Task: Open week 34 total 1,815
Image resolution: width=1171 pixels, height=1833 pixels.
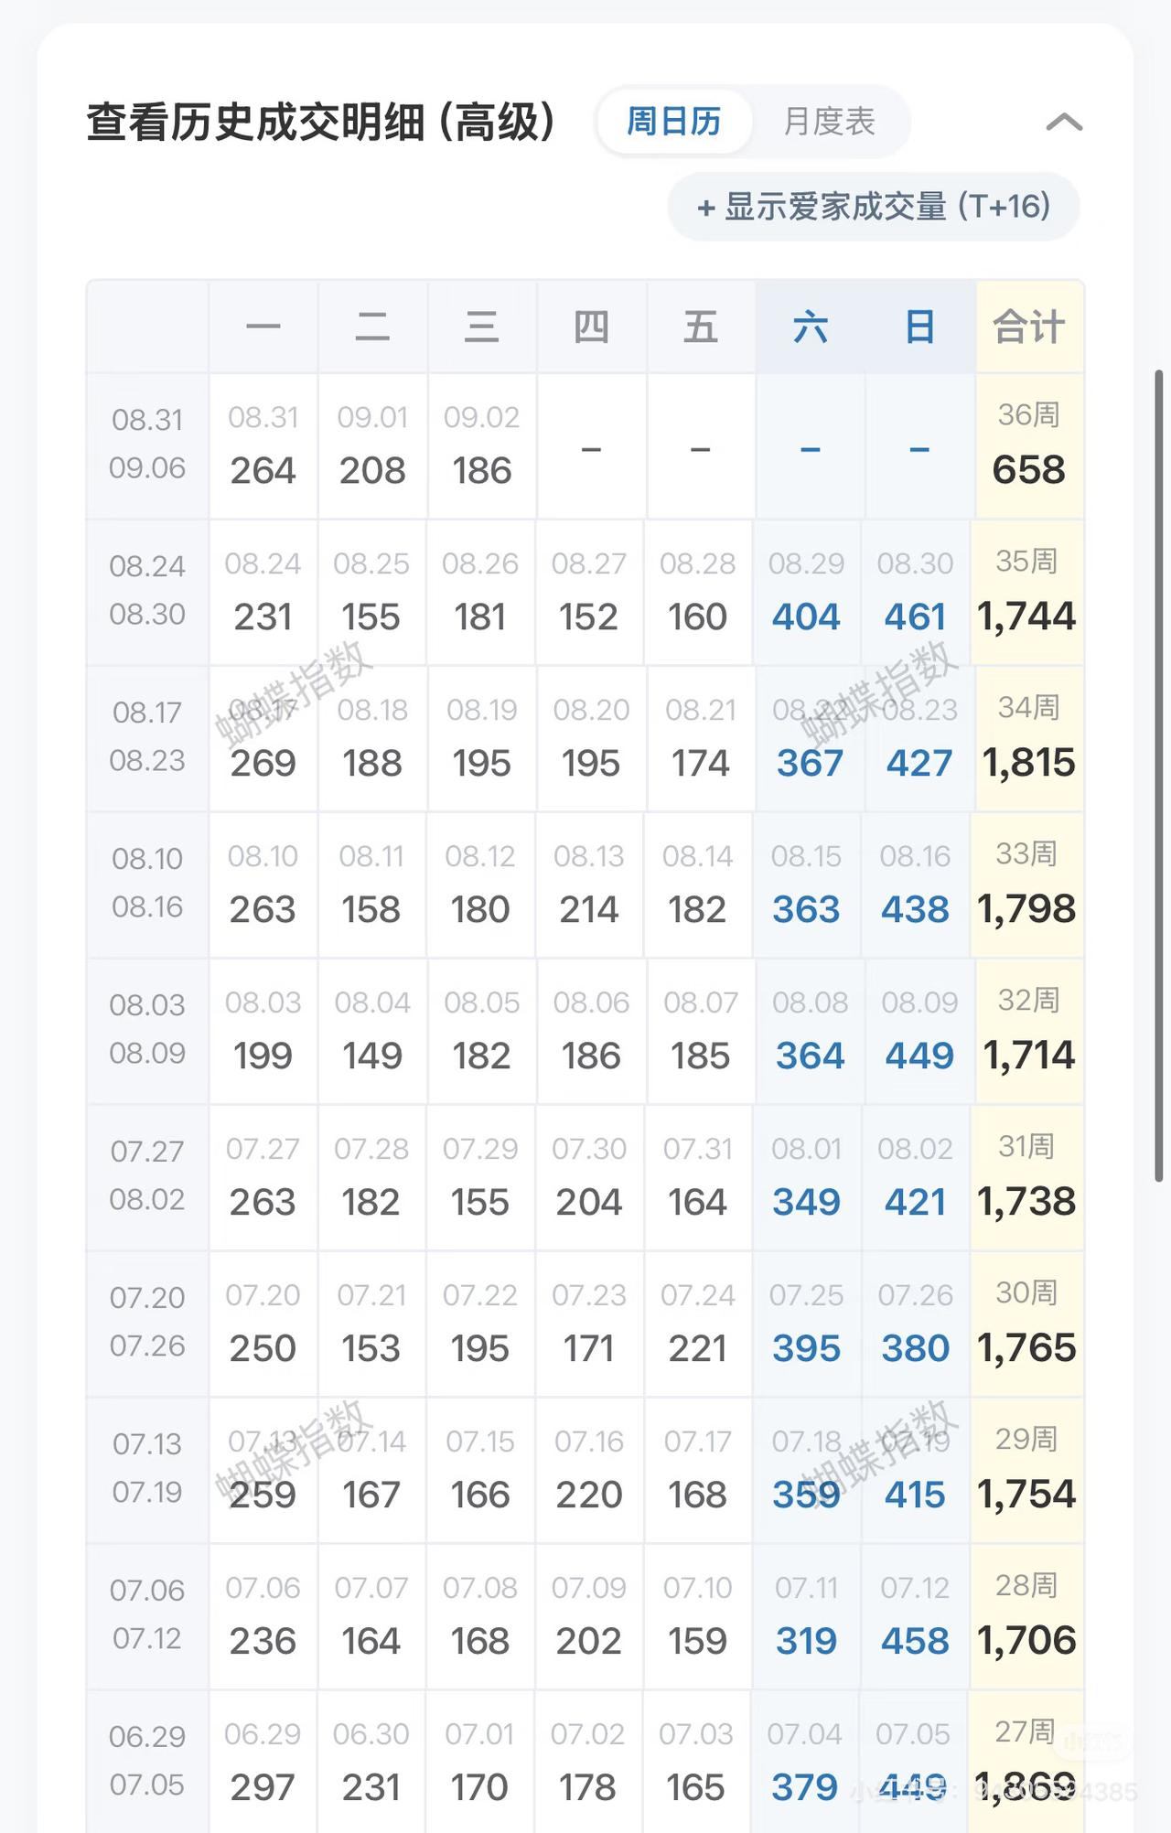Action: pos(1029,738)
